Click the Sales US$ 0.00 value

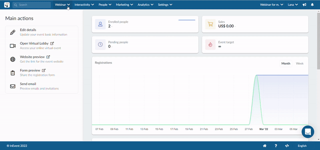(226, 26)
